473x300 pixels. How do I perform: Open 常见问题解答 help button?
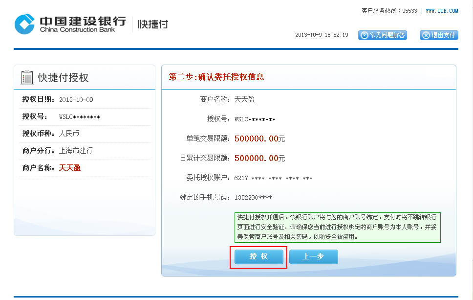coord(383,35)
